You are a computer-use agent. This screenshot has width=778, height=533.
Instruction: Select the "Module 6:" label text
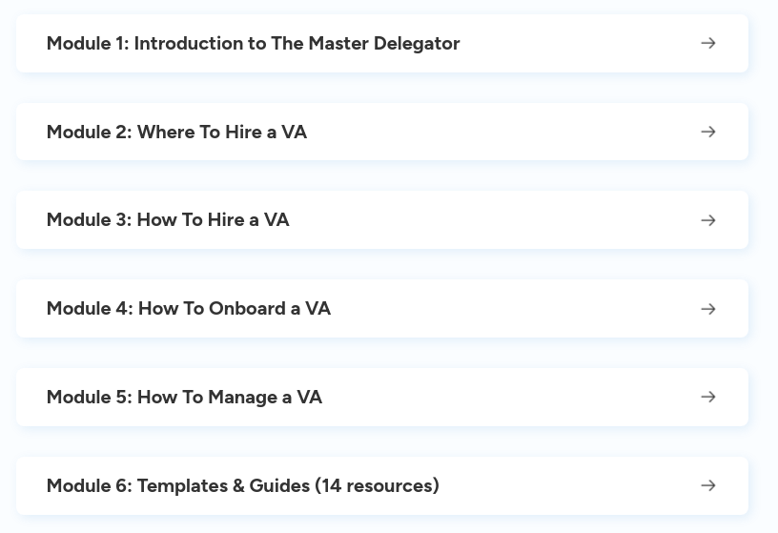(89, 485)
